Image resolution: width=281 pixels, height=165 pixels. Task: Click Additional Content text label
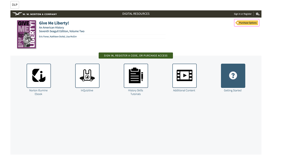184,90
